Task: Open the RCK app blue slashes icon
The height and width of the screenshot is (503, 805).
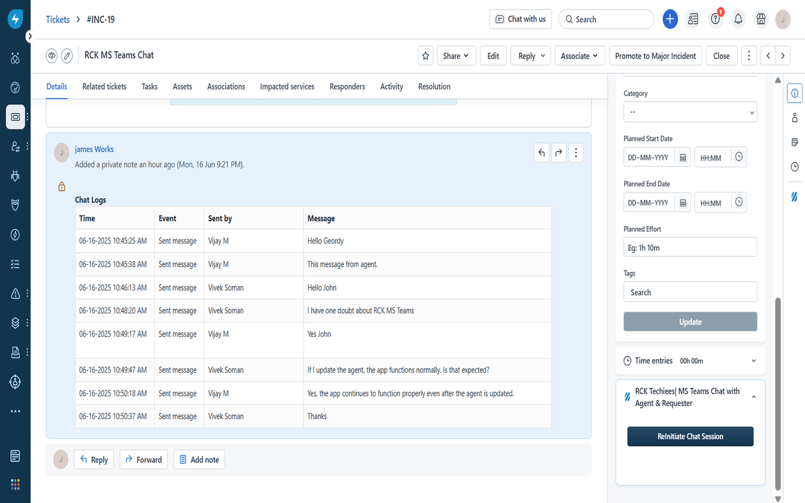Action: [x=794, y=196]
